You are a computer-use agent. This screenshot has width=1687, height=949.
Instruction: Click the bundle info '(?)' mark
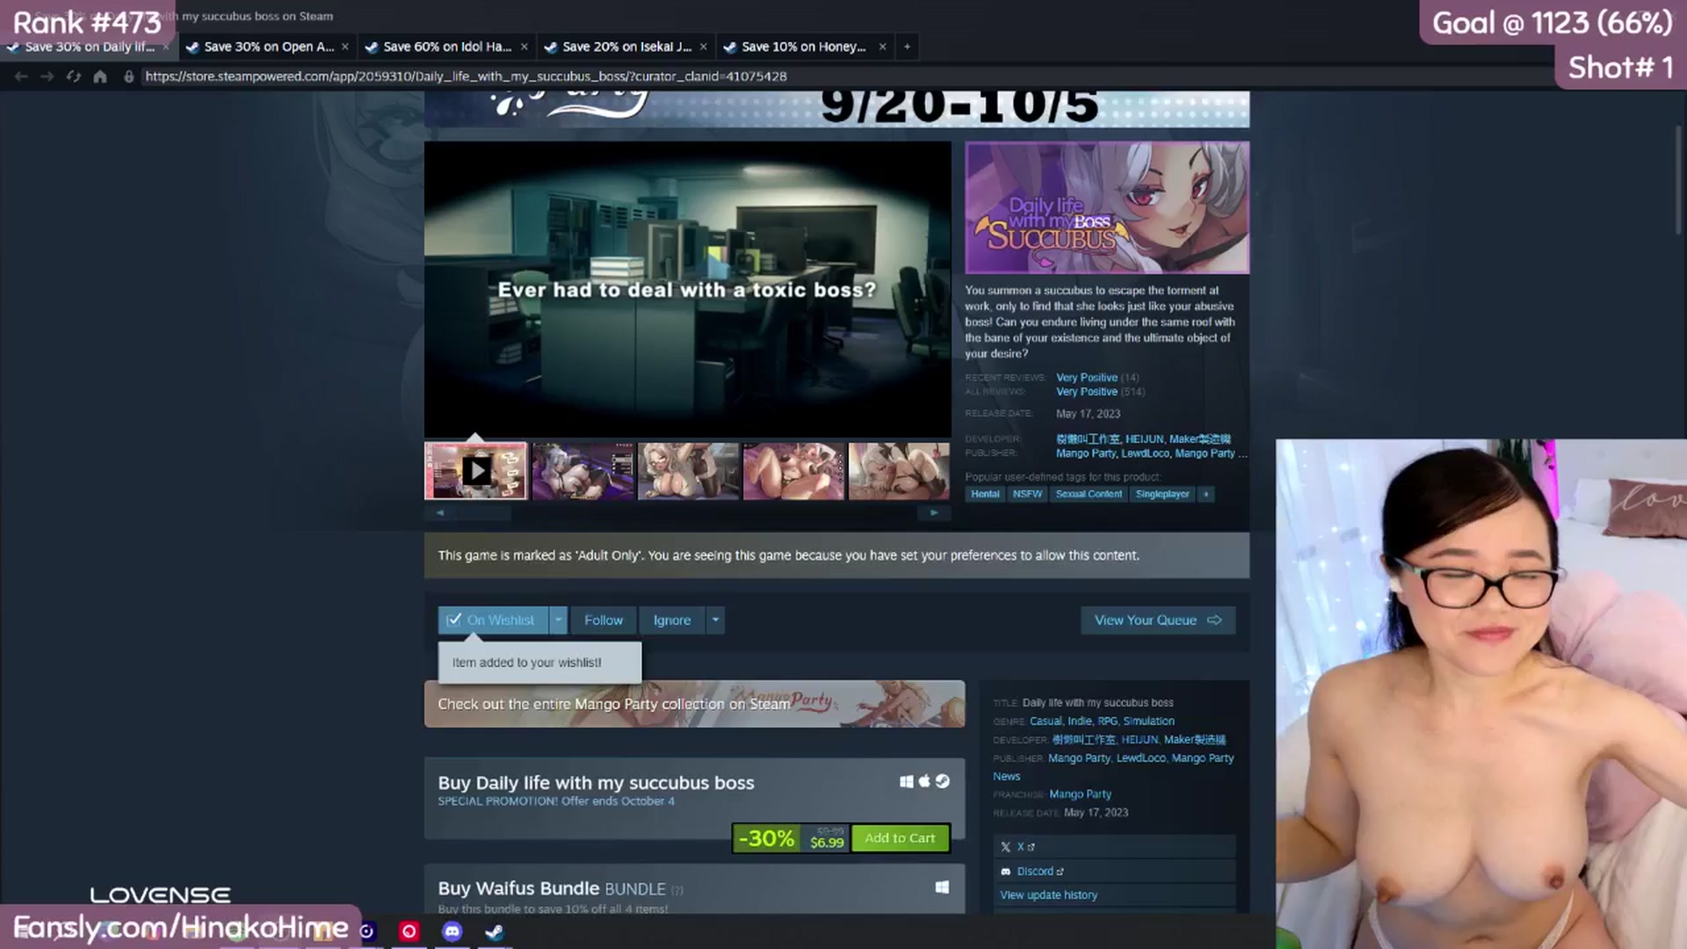[677, 890]
